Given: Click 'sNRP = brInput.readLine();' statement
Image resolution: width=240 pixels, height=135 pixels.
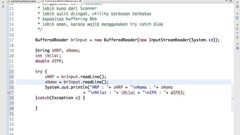Looking at the screenshot, I should point(75,76).
